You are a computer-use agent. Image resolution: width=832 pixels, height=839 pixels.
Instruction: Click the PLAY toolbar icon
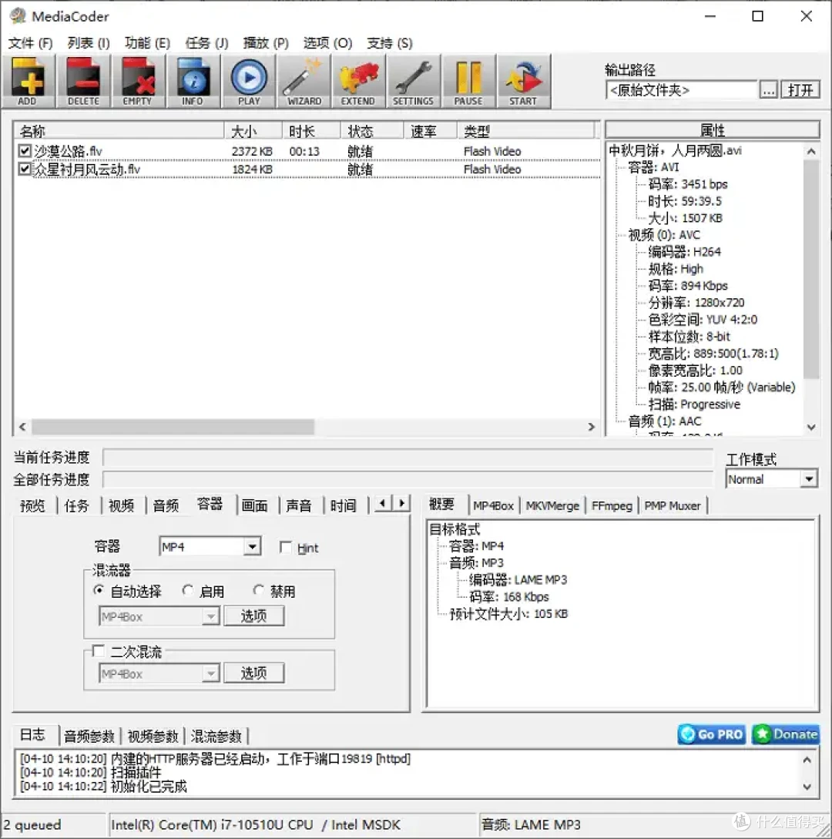point(249,82)
